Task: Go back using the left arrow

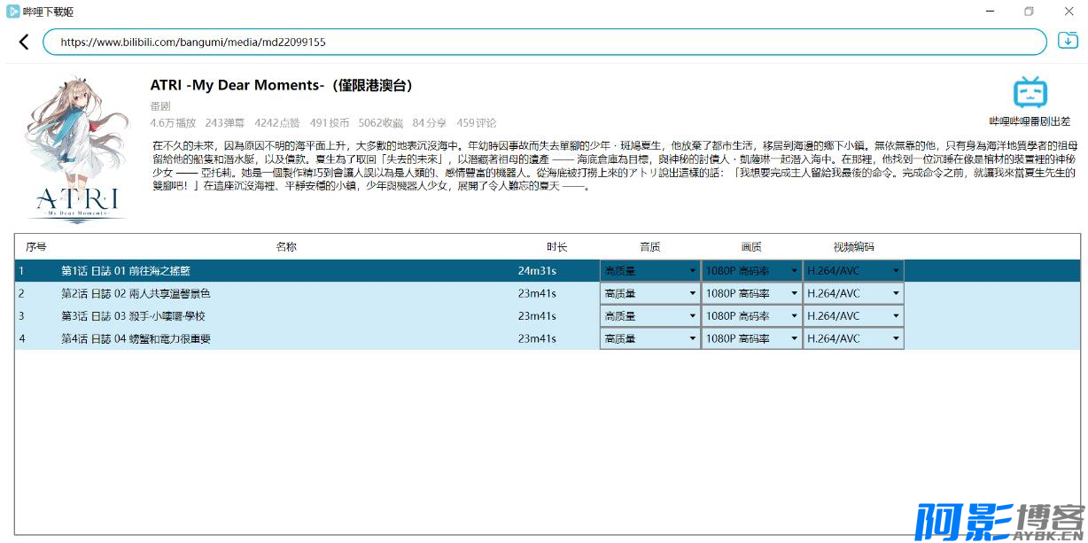Action: pos(24,42)
